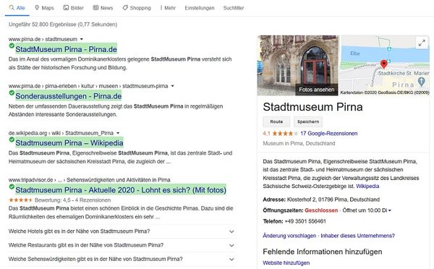Expand the map with the expand icon
Screen dimensions: 434x269
click(x=422, y=43)
